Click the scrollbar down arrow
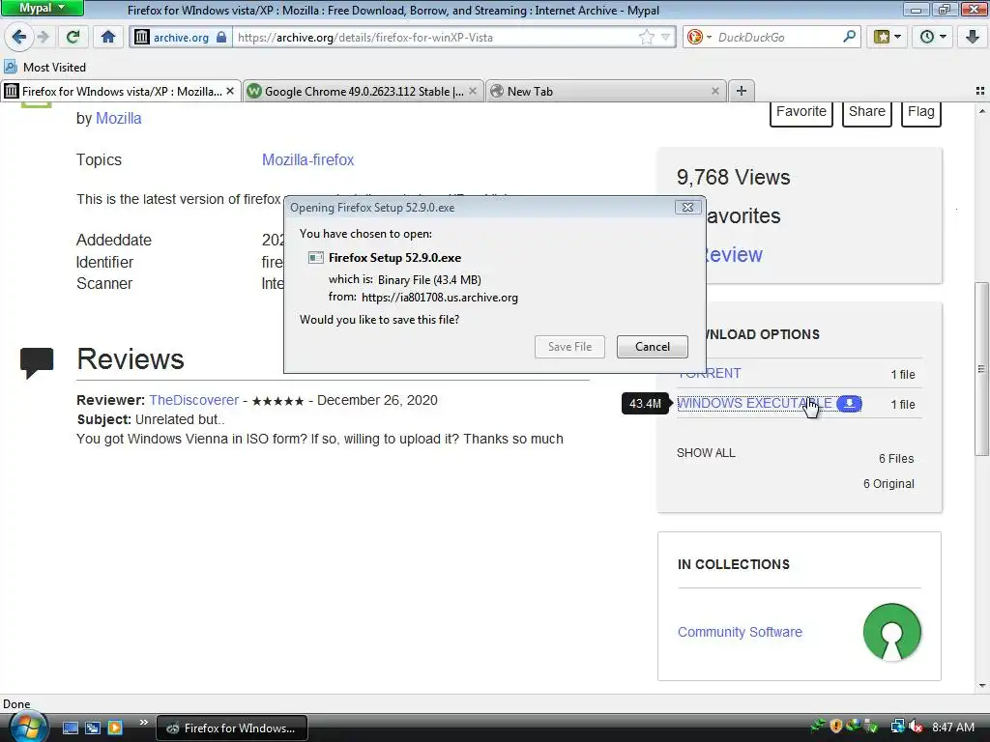This screenshot has width=990, height=742. pos(981,686)
